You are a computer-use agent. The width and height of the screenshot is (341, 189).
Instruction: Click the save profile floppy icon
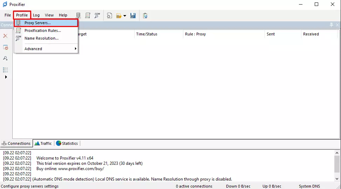tap(133, 16)
